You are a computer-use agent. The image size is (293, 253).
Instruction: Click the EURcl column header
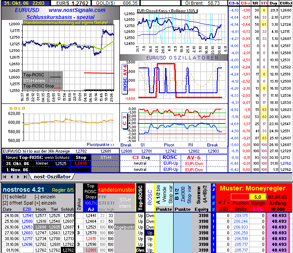286,3
